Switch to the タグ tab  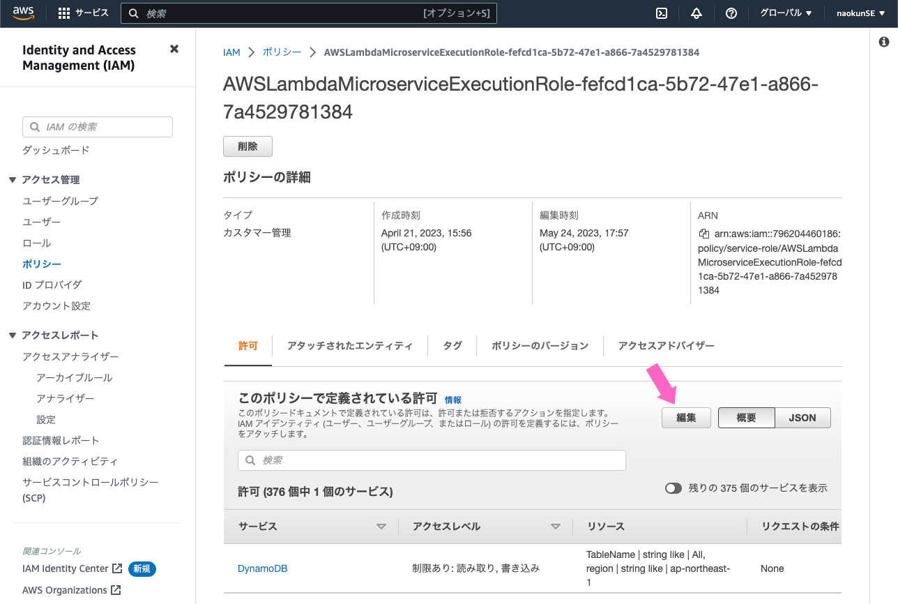452,346
